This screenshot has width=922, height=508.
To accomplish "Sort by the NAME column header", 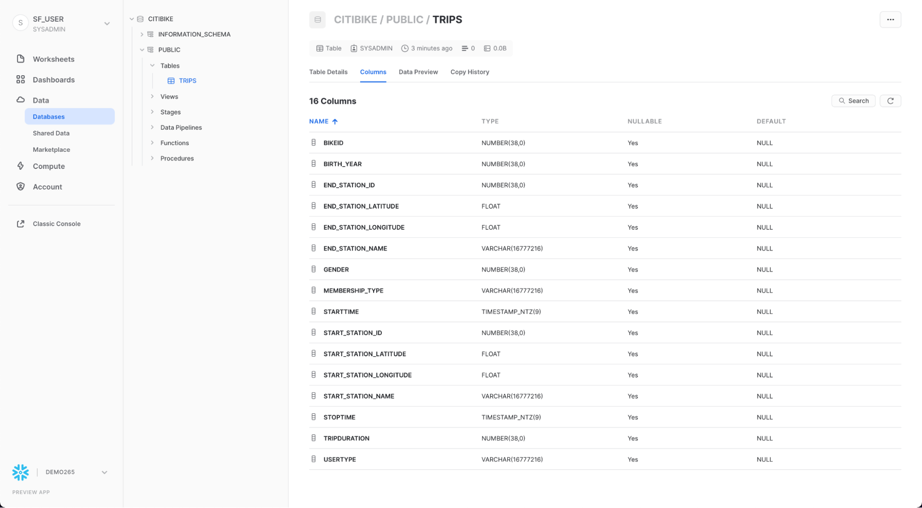I will click(x=319, y=121).
